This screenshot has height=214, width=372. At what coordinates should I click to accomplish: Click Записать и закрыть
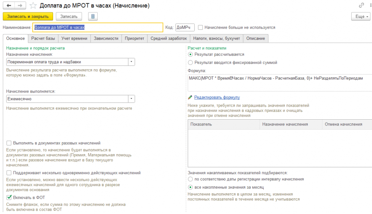pos(28,16)
